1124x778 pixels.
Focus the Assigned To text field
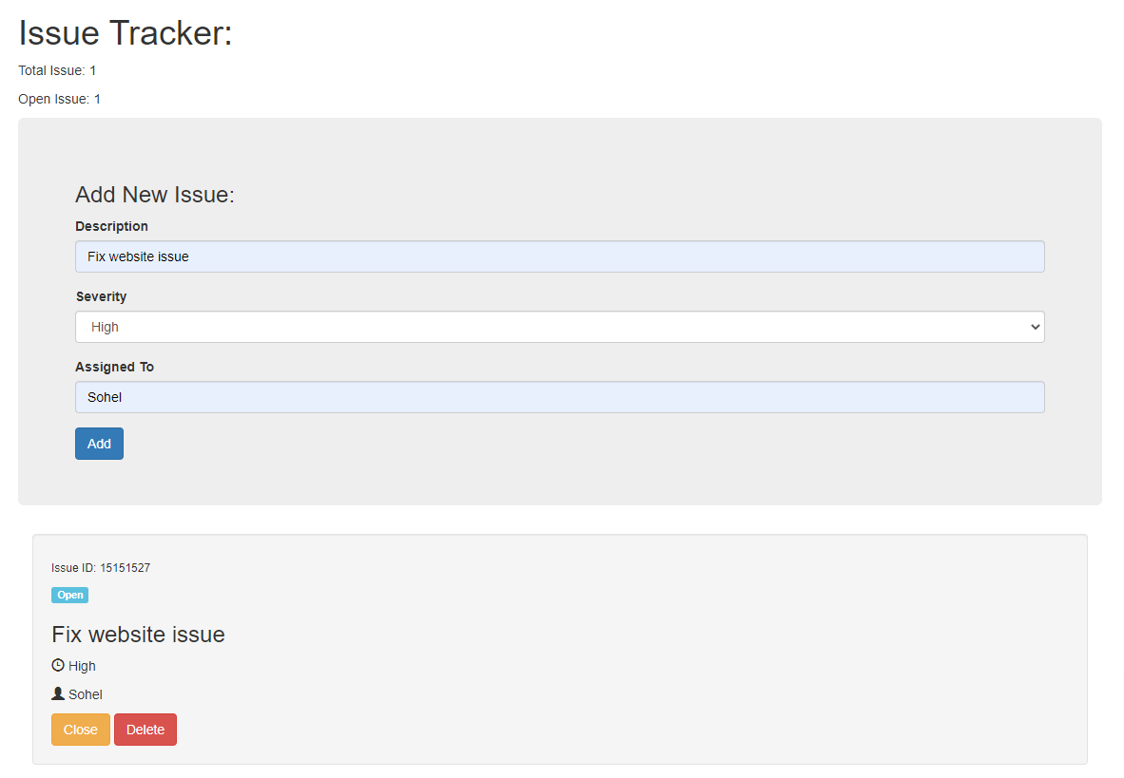point(559,397)
